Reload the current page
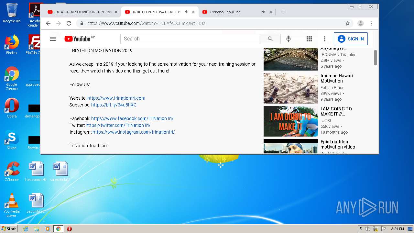414x233 pixels. coord(69,23)
